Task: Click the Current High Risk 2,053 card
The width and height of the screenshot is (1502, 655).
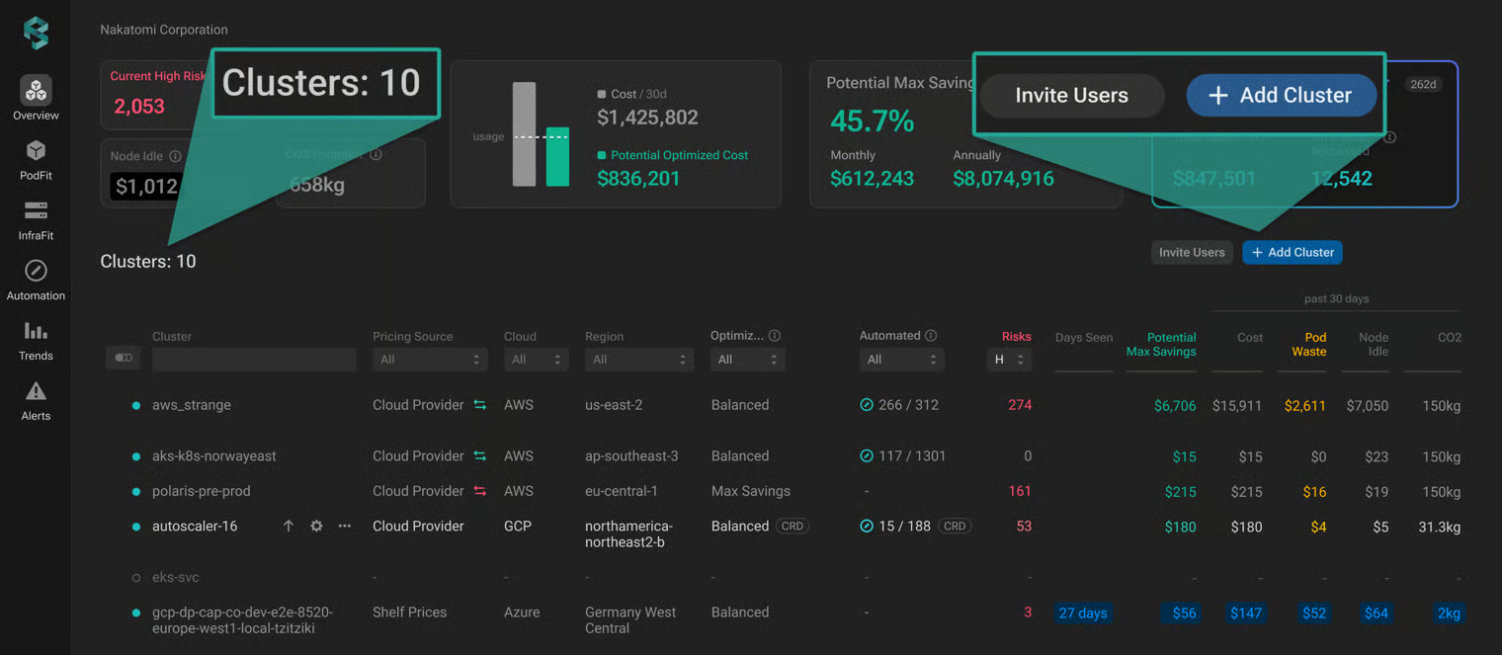Action: (x=155, y=94)
